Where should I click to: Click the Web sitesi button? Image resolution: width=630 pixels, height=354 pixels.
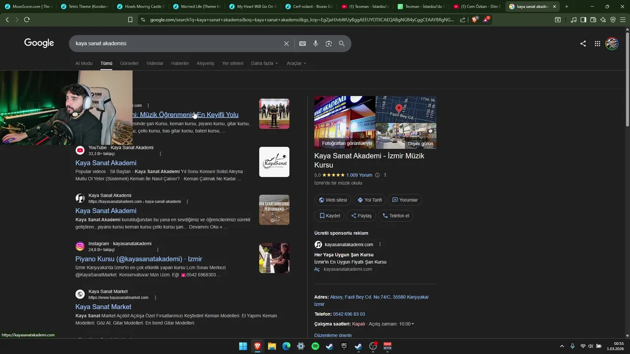point(333,200)
